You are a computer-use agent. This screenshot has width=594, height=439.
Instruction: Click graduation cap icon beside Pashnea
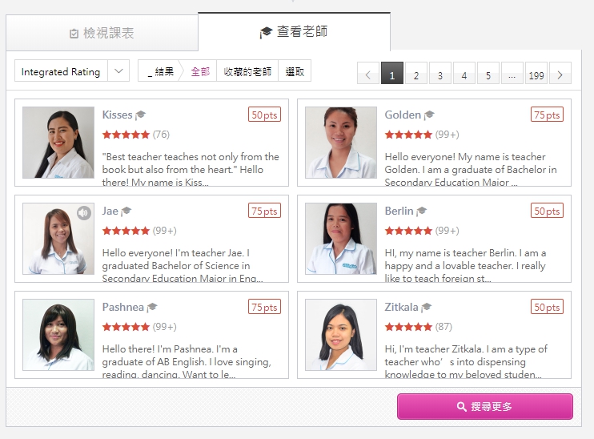[152, 307]
